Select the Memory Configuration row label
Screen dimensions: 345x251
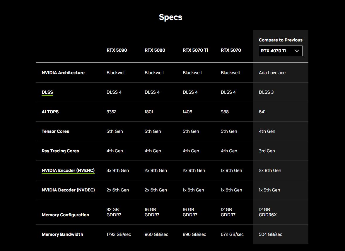pos(65,215)
